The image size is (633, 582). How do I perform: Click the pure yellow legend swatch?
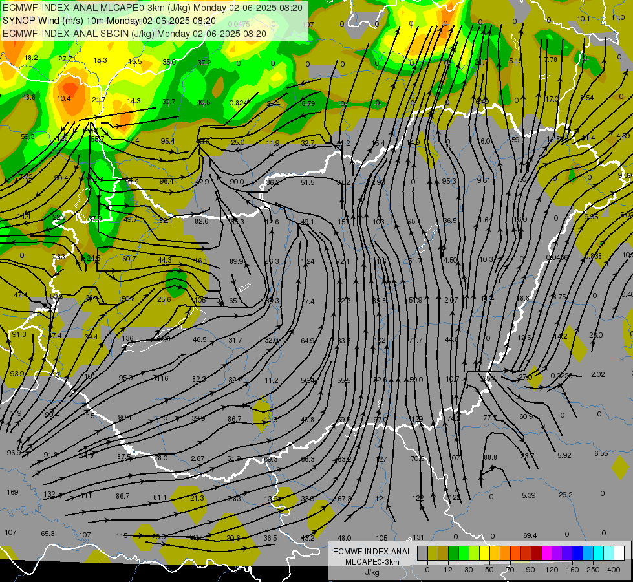pyautogui.click(x=484, y=553)
